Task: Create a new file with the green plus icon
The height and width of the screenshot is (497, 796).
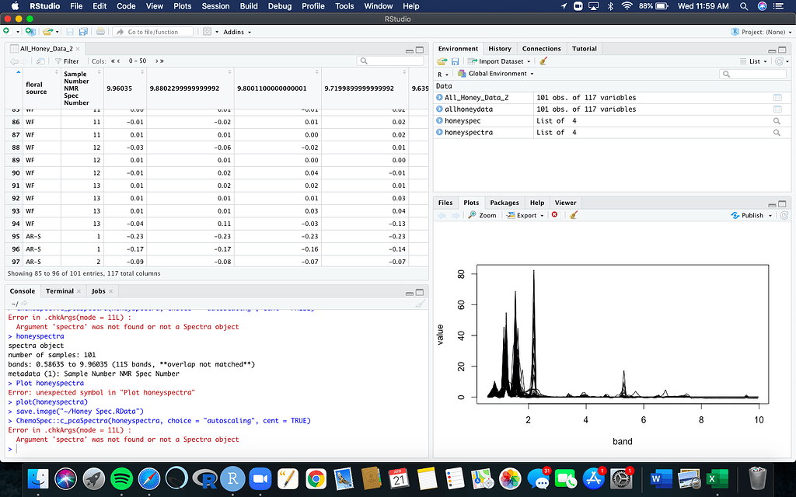Action: pos(6,31)
